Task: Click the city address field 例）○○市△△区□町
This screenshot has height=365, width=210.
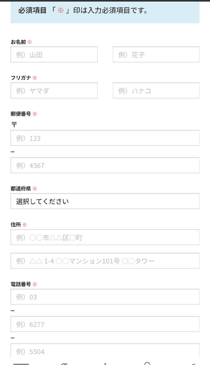Action: pos(105,237)
